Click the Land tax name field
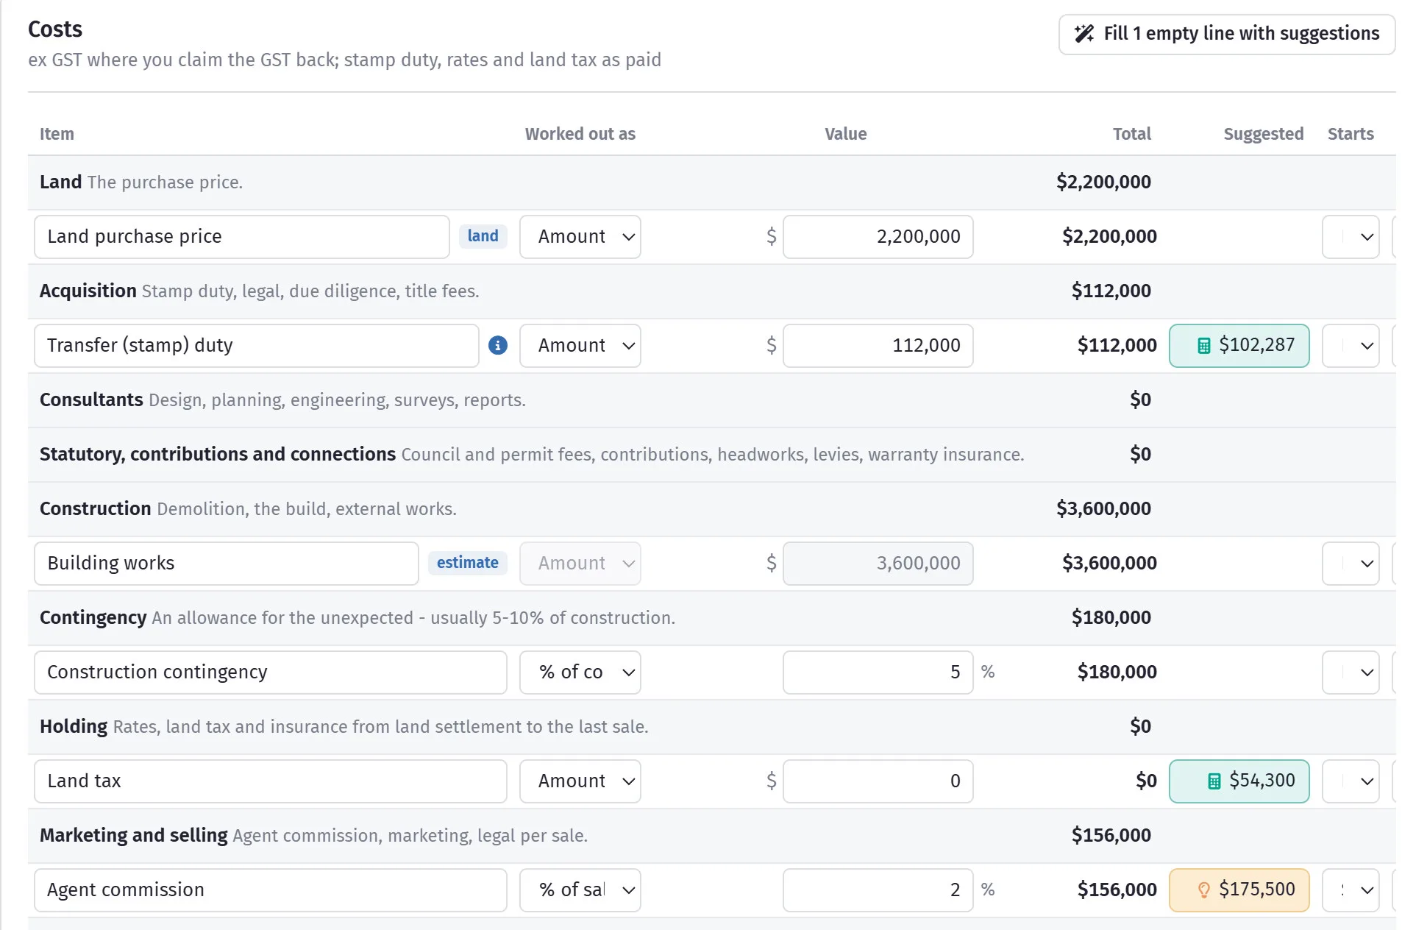 point(270,781)
